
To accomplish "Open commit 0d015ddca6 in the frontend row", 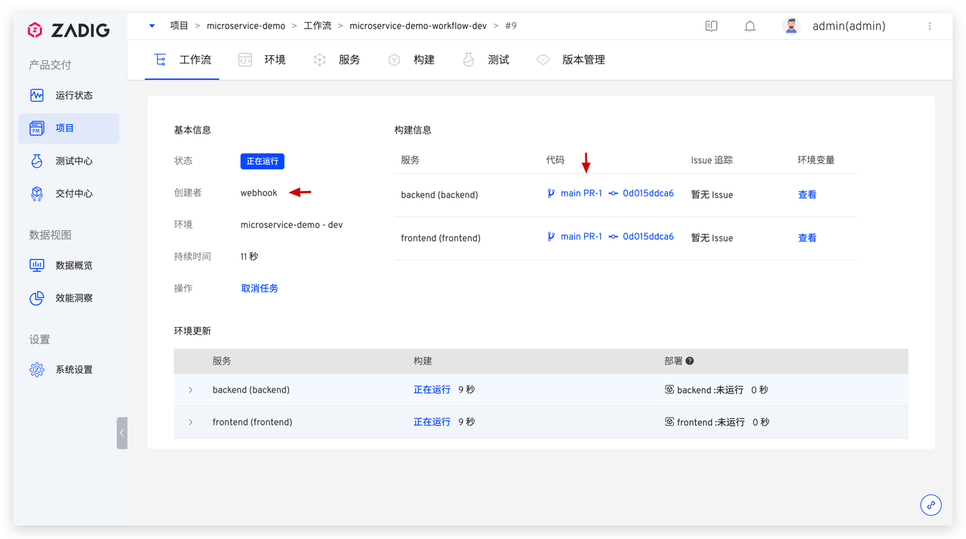I will pos(648,236).
